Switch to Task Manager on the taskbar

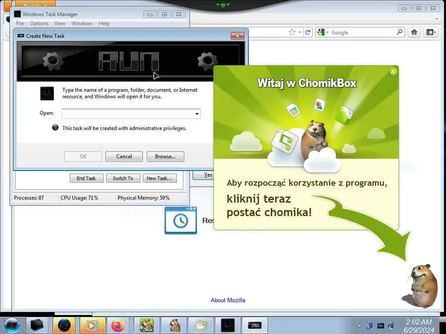228,325
